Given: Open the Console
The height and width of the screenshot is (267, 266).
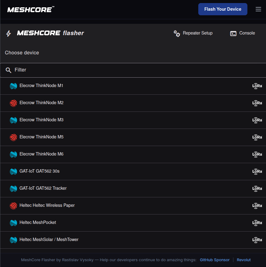Looking at the screenshot, I should (247, 33).
